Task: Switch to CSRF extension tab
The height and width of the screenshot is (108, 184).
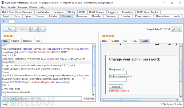Action: pyautogui.click(x=82, y=12)
